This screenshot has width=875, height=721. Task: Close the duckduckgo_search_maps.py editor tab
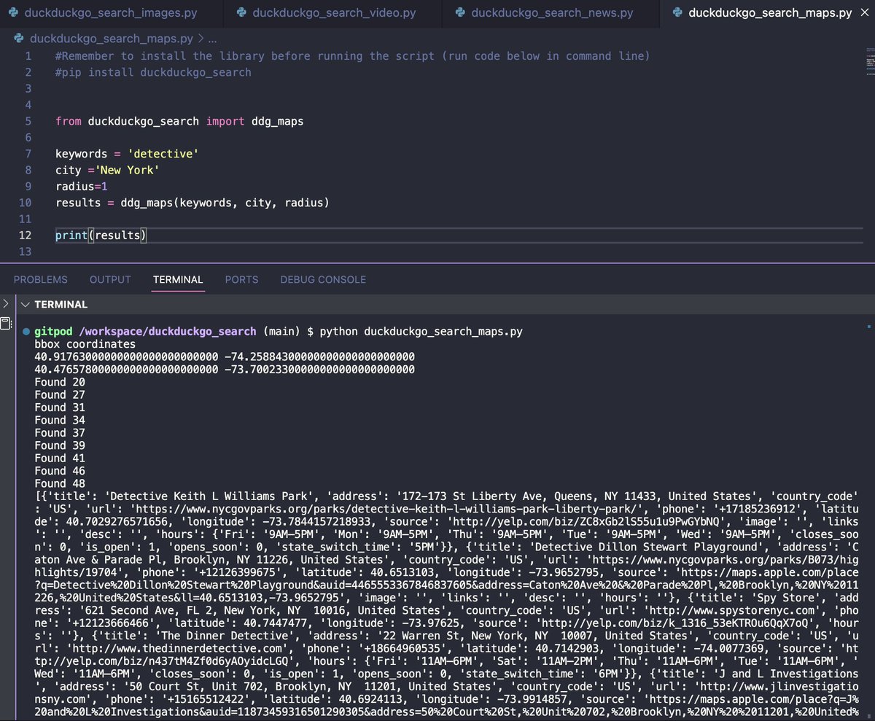(x=866, y=13)
